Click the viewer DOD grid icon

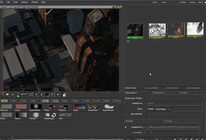point(31,95)
